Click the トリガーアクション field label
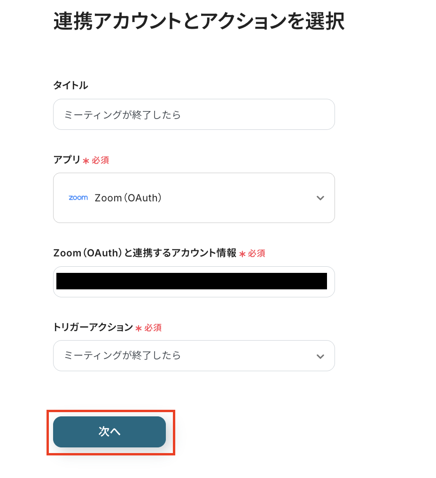 pyautogui.click(x=93, y=327)
